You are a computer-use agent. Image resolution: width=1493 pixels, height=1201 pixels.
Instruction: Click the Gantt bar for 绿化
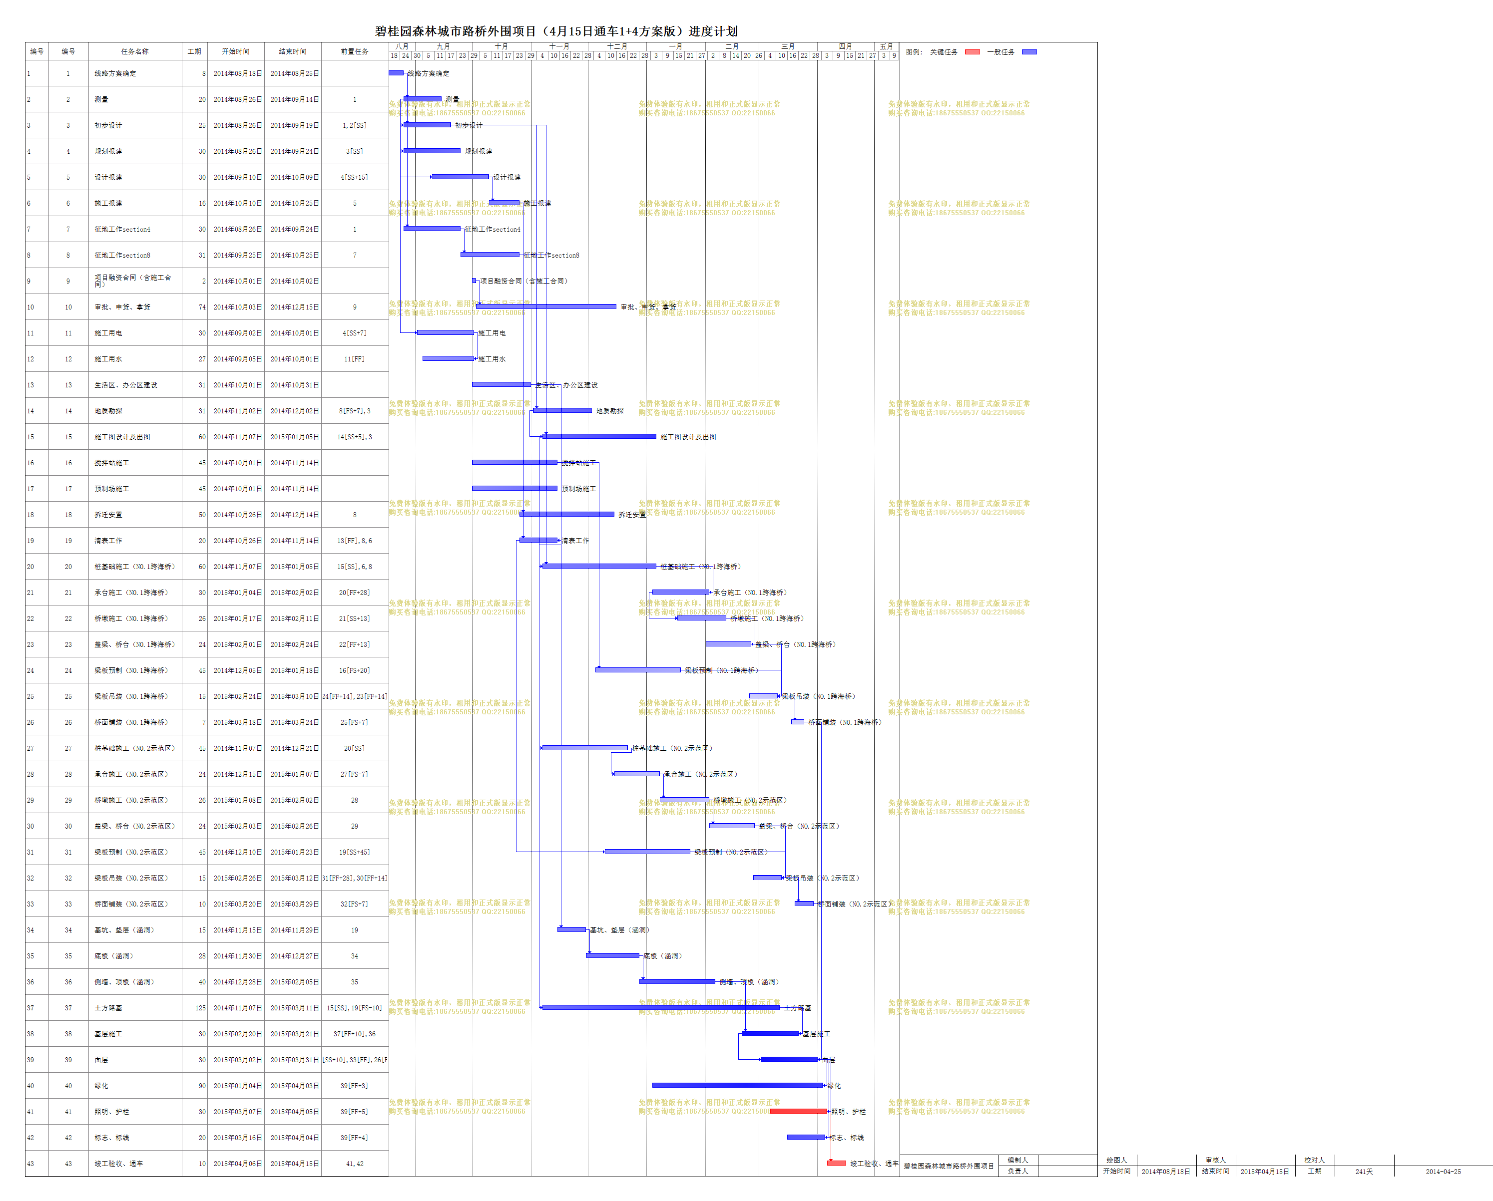pyautogui.click(x=738, y=1085)
